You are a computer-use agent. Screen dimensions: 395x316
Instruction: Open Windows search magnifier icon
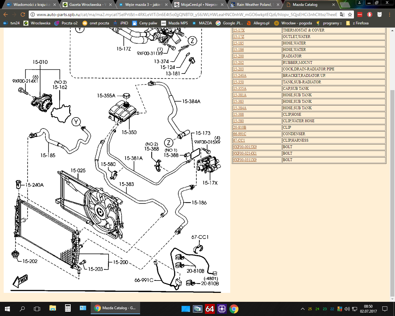pyautogui.click(x=22, y=308)
